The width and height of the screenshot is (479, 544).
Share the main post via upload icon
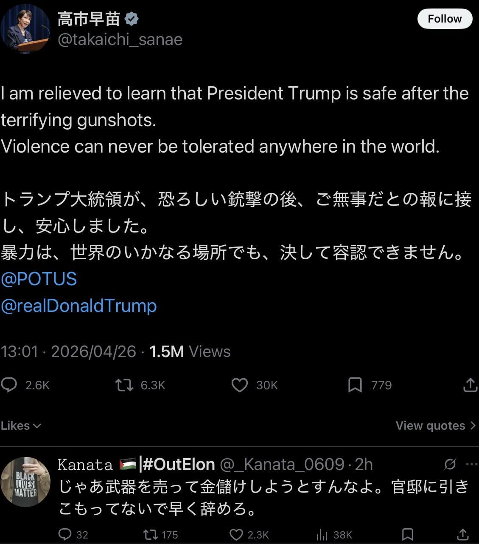pyautogui.click(x=470, y=385)
